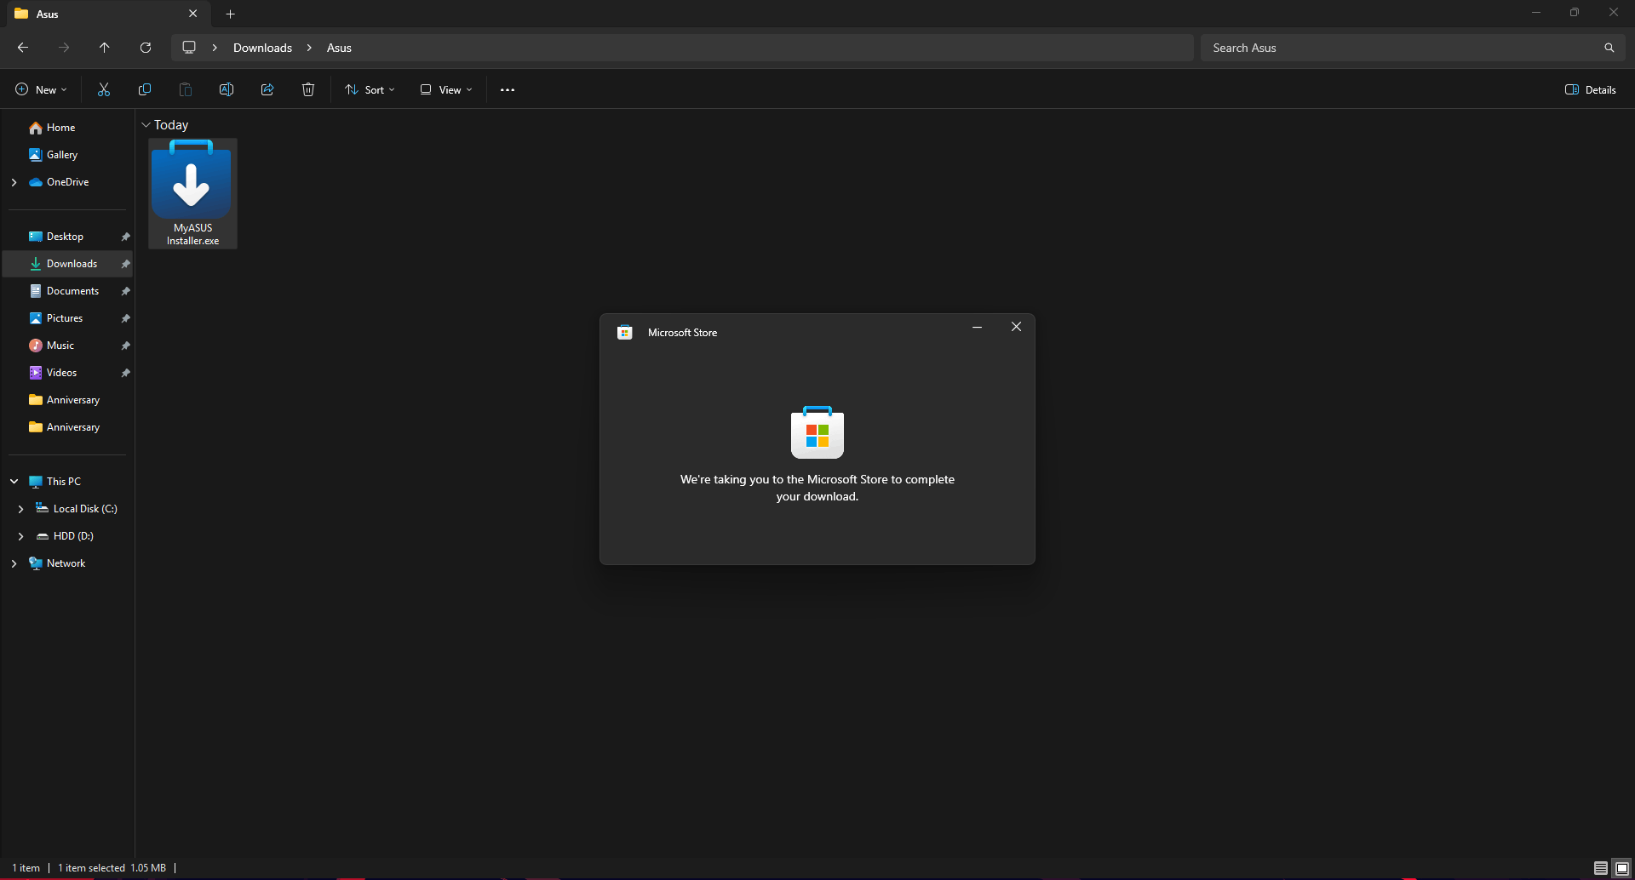Select the MyASUS Installer.exe file
The image size is (1635, 880).
pos(192,193)
